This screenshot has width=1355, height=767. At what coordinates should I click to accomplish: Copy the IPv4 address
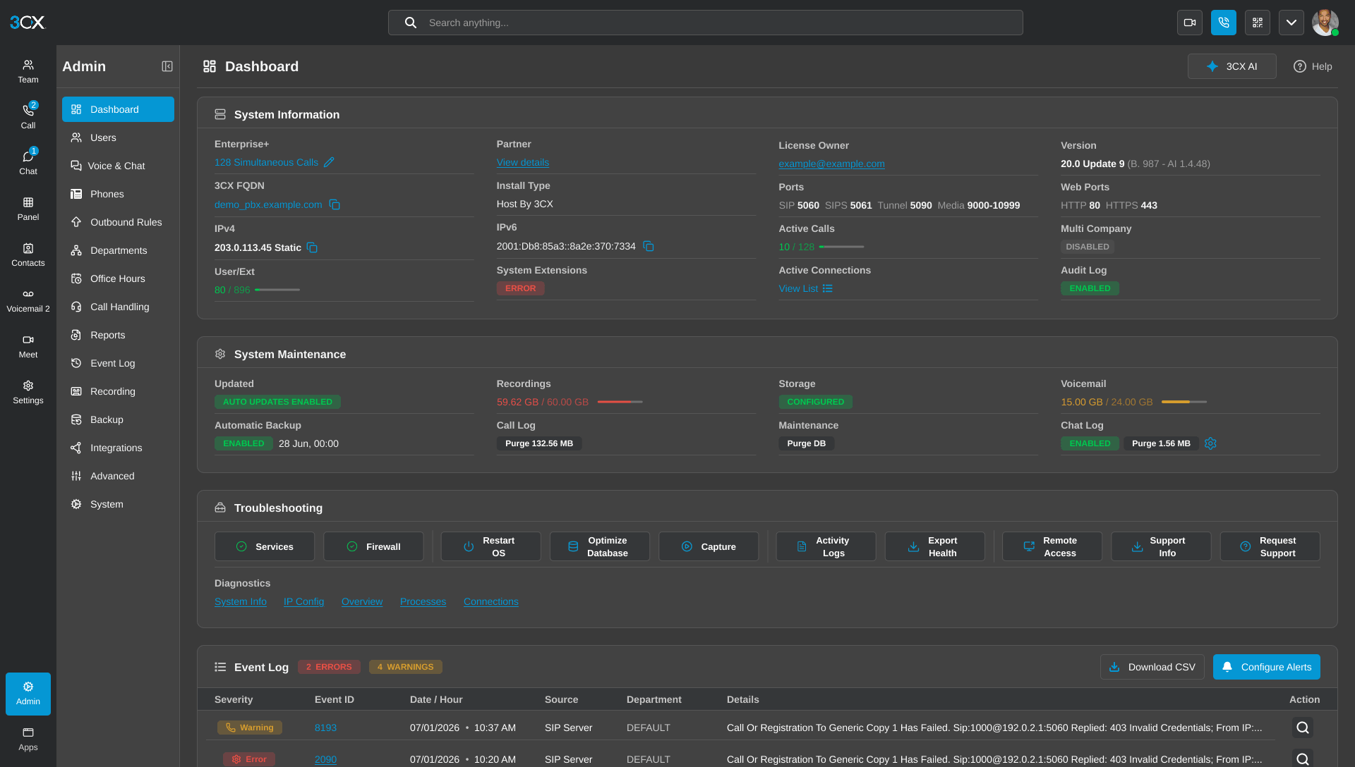(312, 247)
